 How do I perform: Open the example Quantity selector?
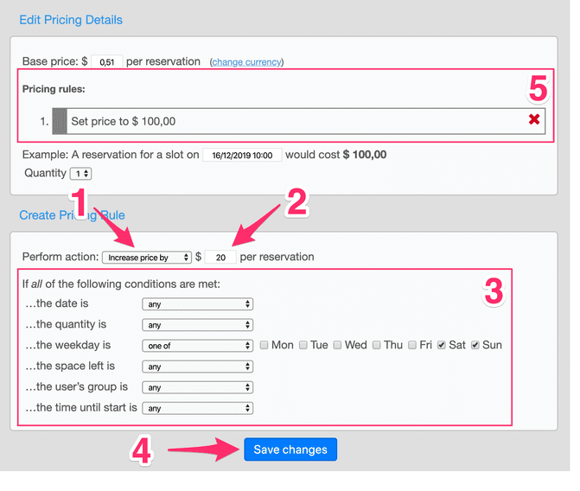[x=81, y=174]
